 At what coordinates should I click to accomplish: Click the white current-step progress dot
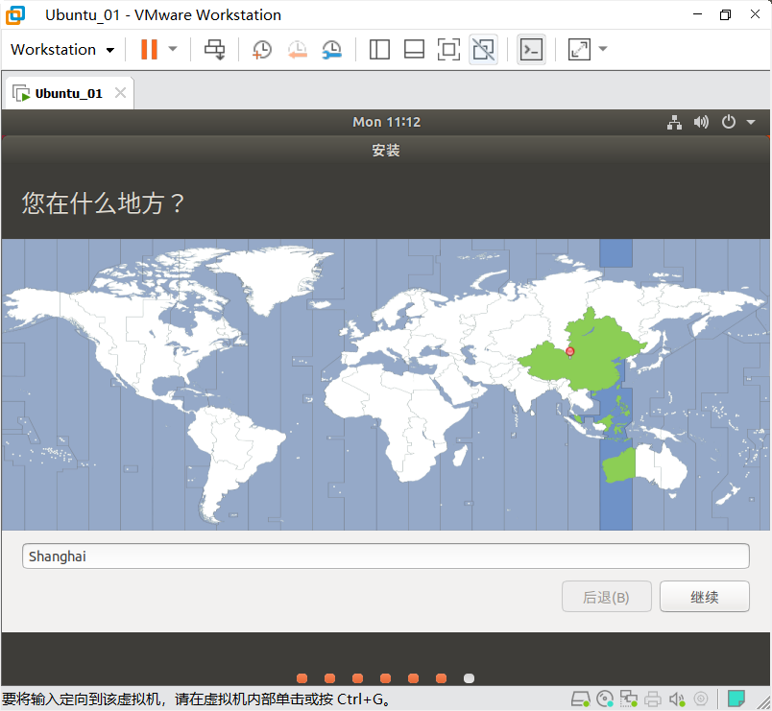coord(469,678)
